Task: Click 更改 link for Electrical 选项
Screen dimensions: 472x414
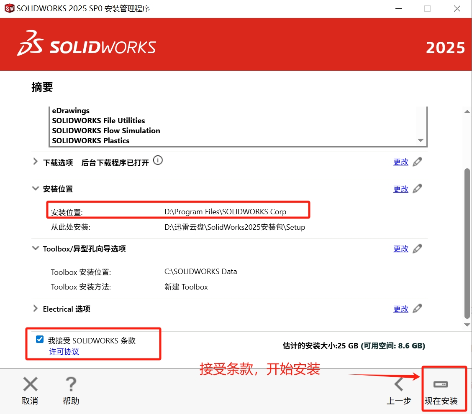Action: pos(401,309)
